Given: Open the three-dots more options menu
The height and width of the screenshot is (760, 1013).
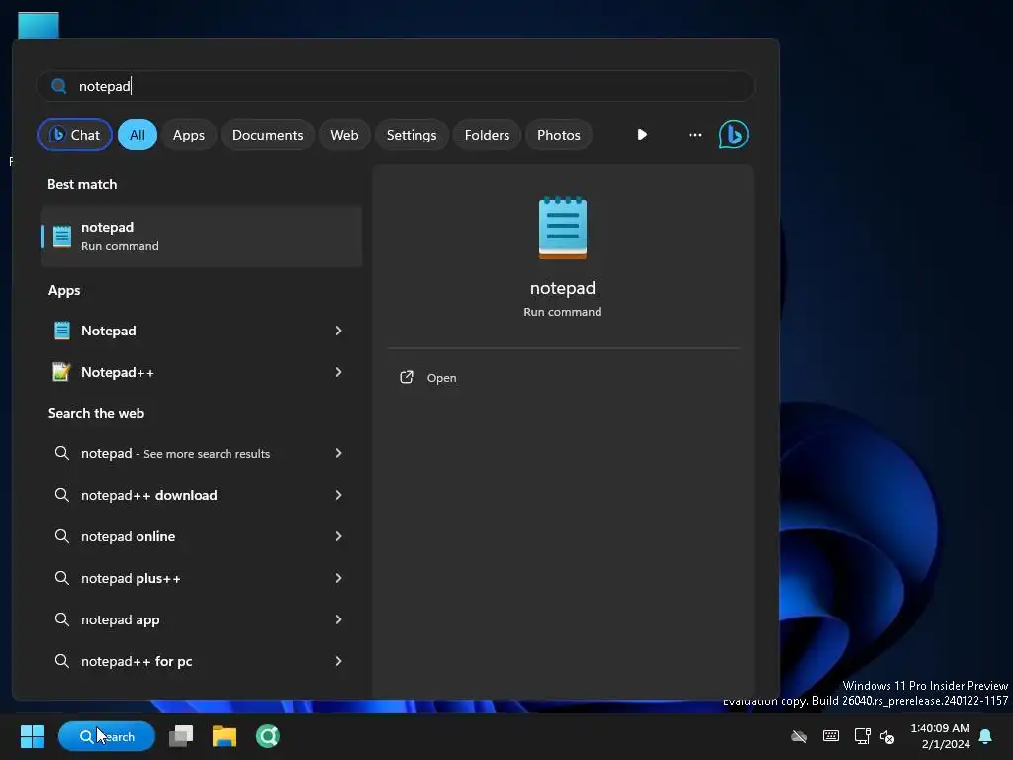Looking at the screenshot, I should point(695,135).
